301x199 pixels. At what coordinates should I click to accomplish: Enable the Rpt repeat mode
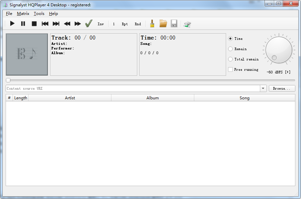[125, 24]
